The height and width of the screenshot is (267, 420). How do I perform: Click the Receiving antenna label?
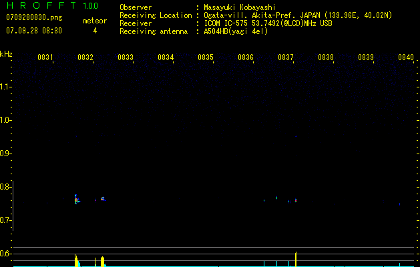point(154,31)
